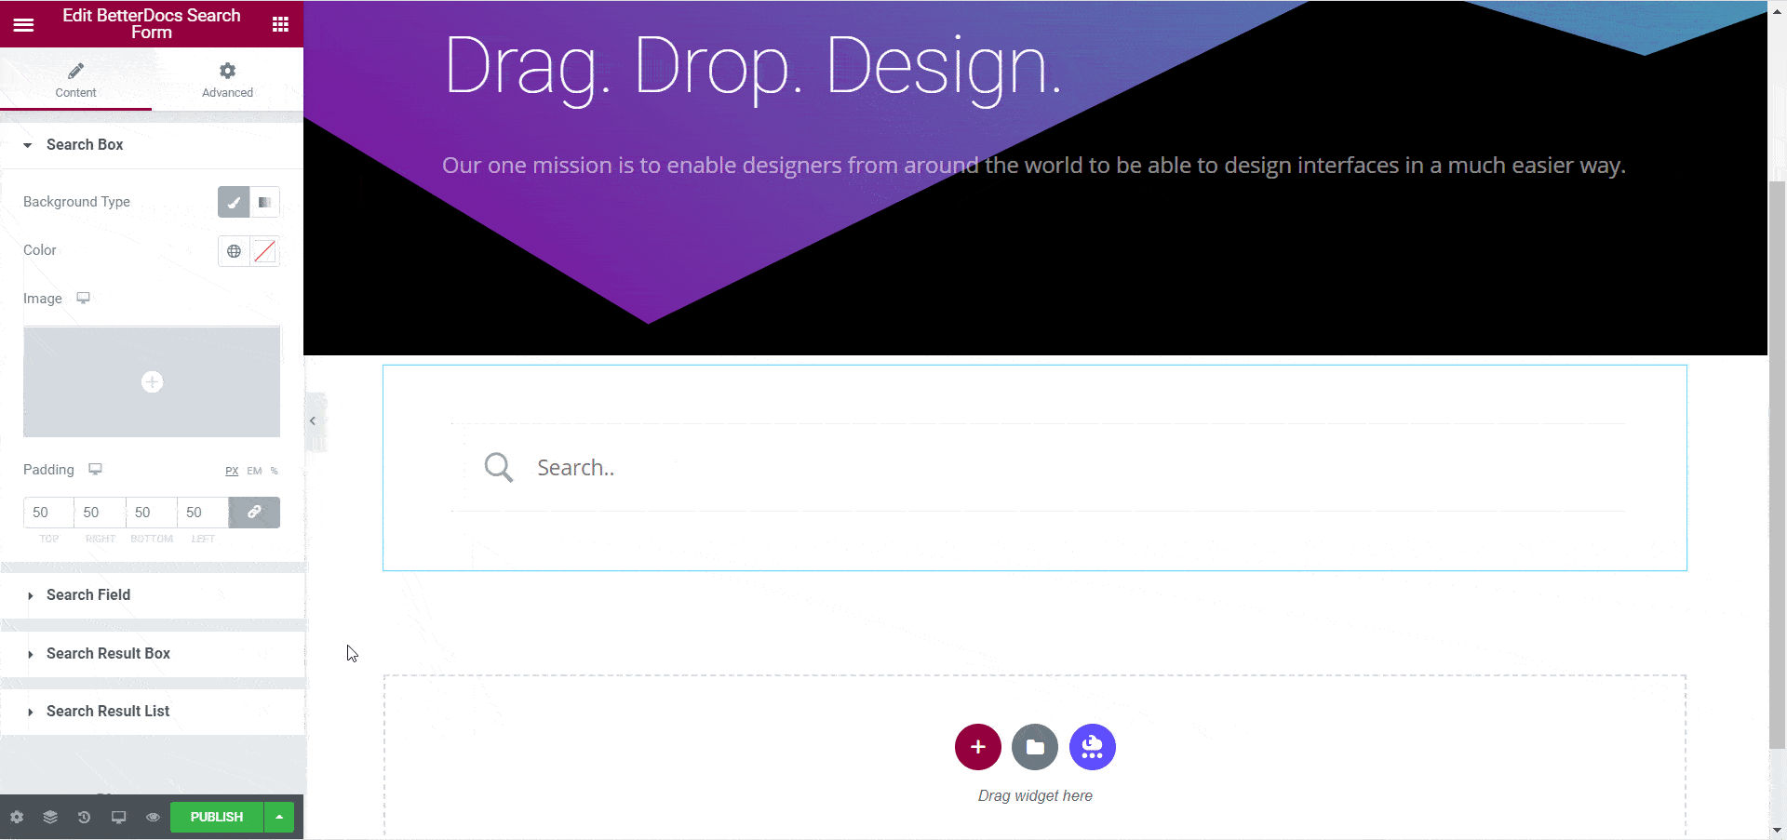
Task: Select Gradient background type option
Action: click(x=265, y=202)
